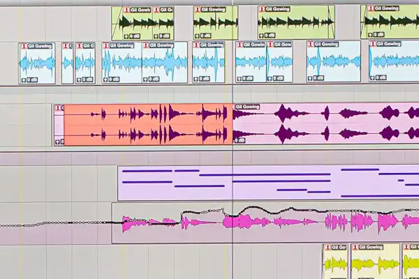Click clip gain icon on rightmost blue clip
This screenshot has width=419, height=279.
372,77
